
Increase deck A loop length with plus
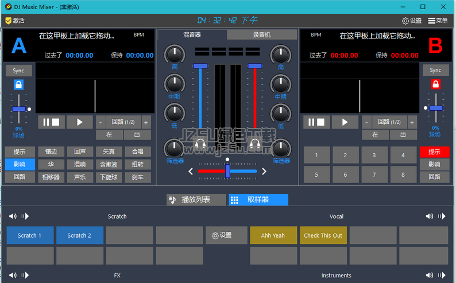(x=145, y=122)
